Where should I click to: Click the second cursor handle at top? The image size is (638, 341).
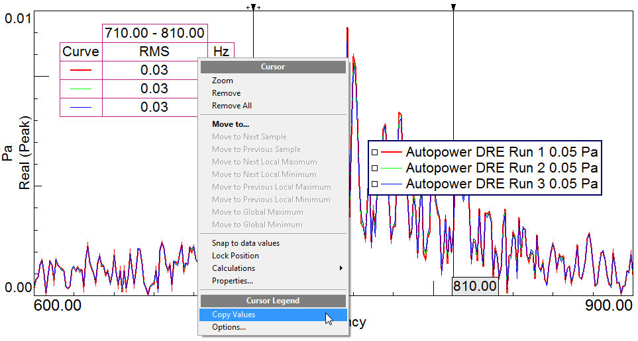(453, 7)
